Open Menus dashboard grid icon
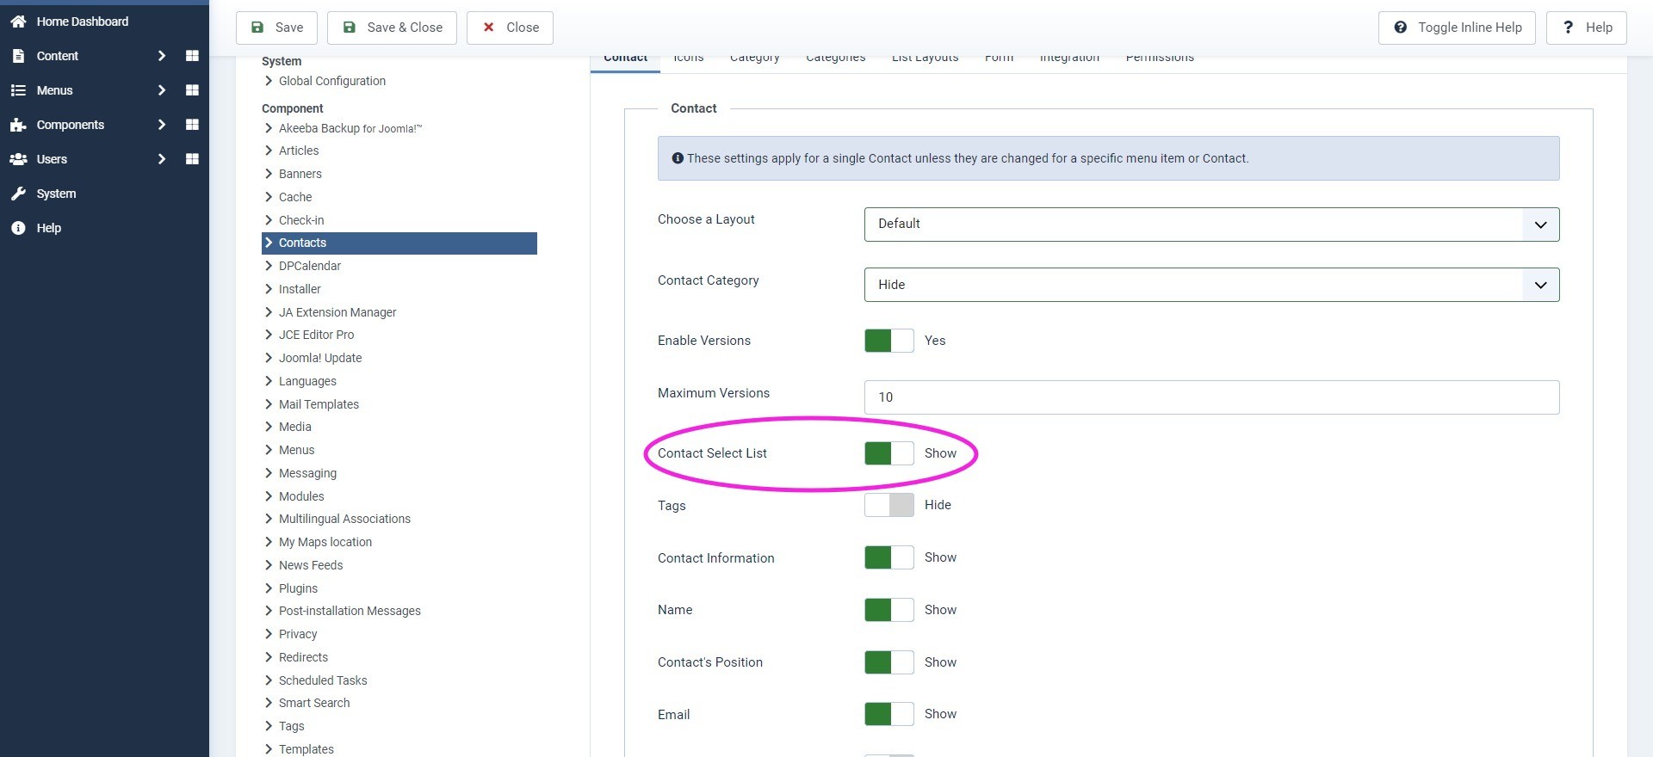This screenshot has height=757, width=1653. [x=192, y=90]
